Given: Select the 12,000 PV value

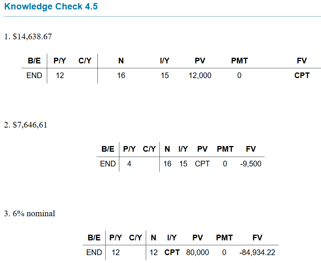Looking at the screenshot, I should click(200, 75).
